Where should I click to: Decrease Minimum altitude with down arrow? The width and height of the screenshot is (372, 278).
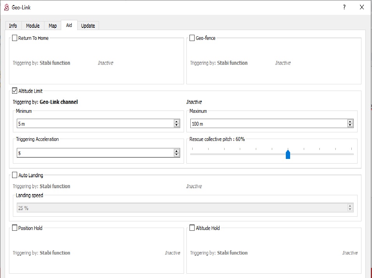177,125
